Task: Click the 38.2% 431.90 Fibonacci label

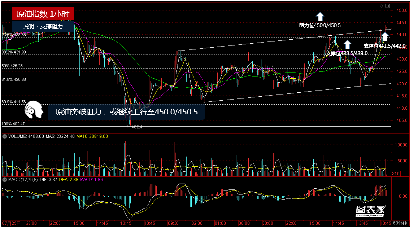Action: [14, 52]
